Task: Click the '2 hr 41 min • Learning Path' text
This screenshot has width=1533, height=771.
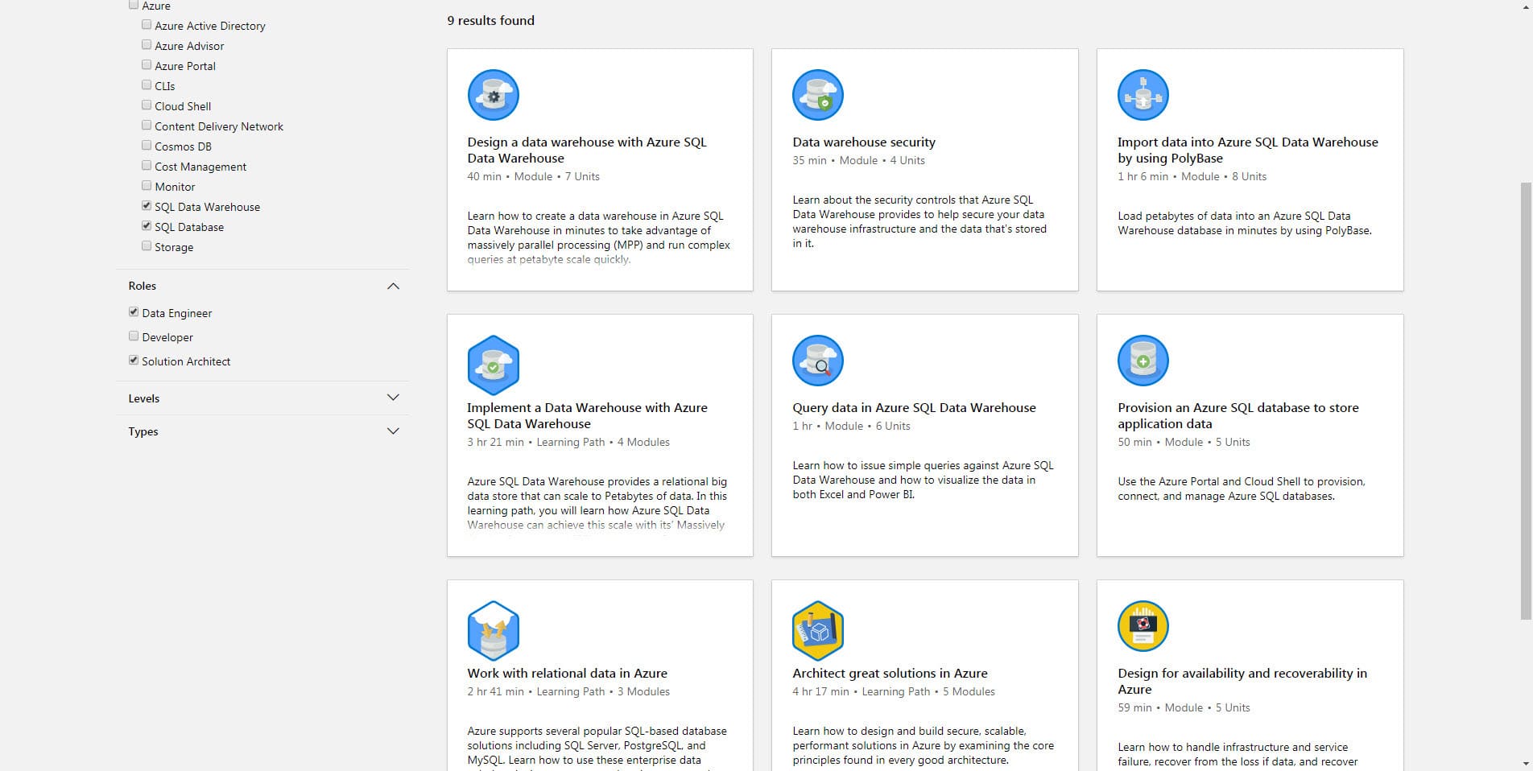Action: pos(535,691)
